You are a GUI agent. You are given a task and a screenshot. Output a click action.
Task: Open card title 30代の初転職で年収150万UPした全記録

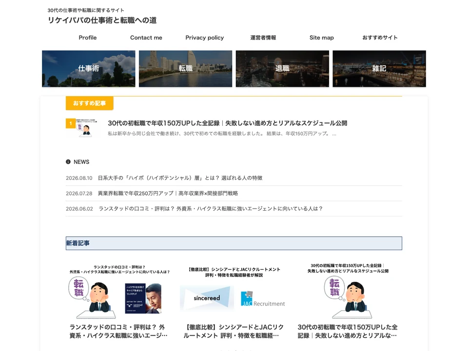348,331
